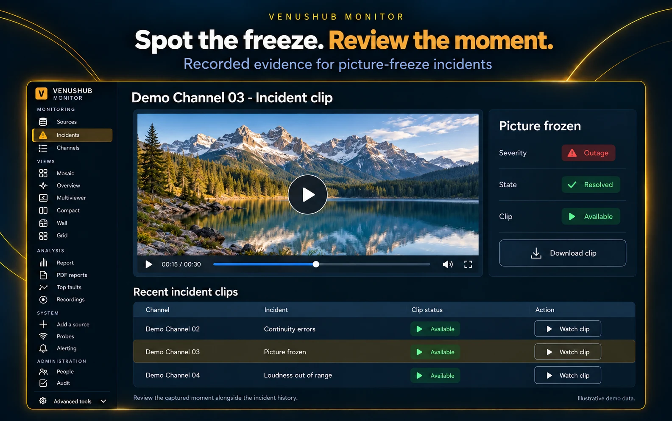Click the Outage severity badge
This screenshot has width=672, height=421.
[x=588, y=153]
